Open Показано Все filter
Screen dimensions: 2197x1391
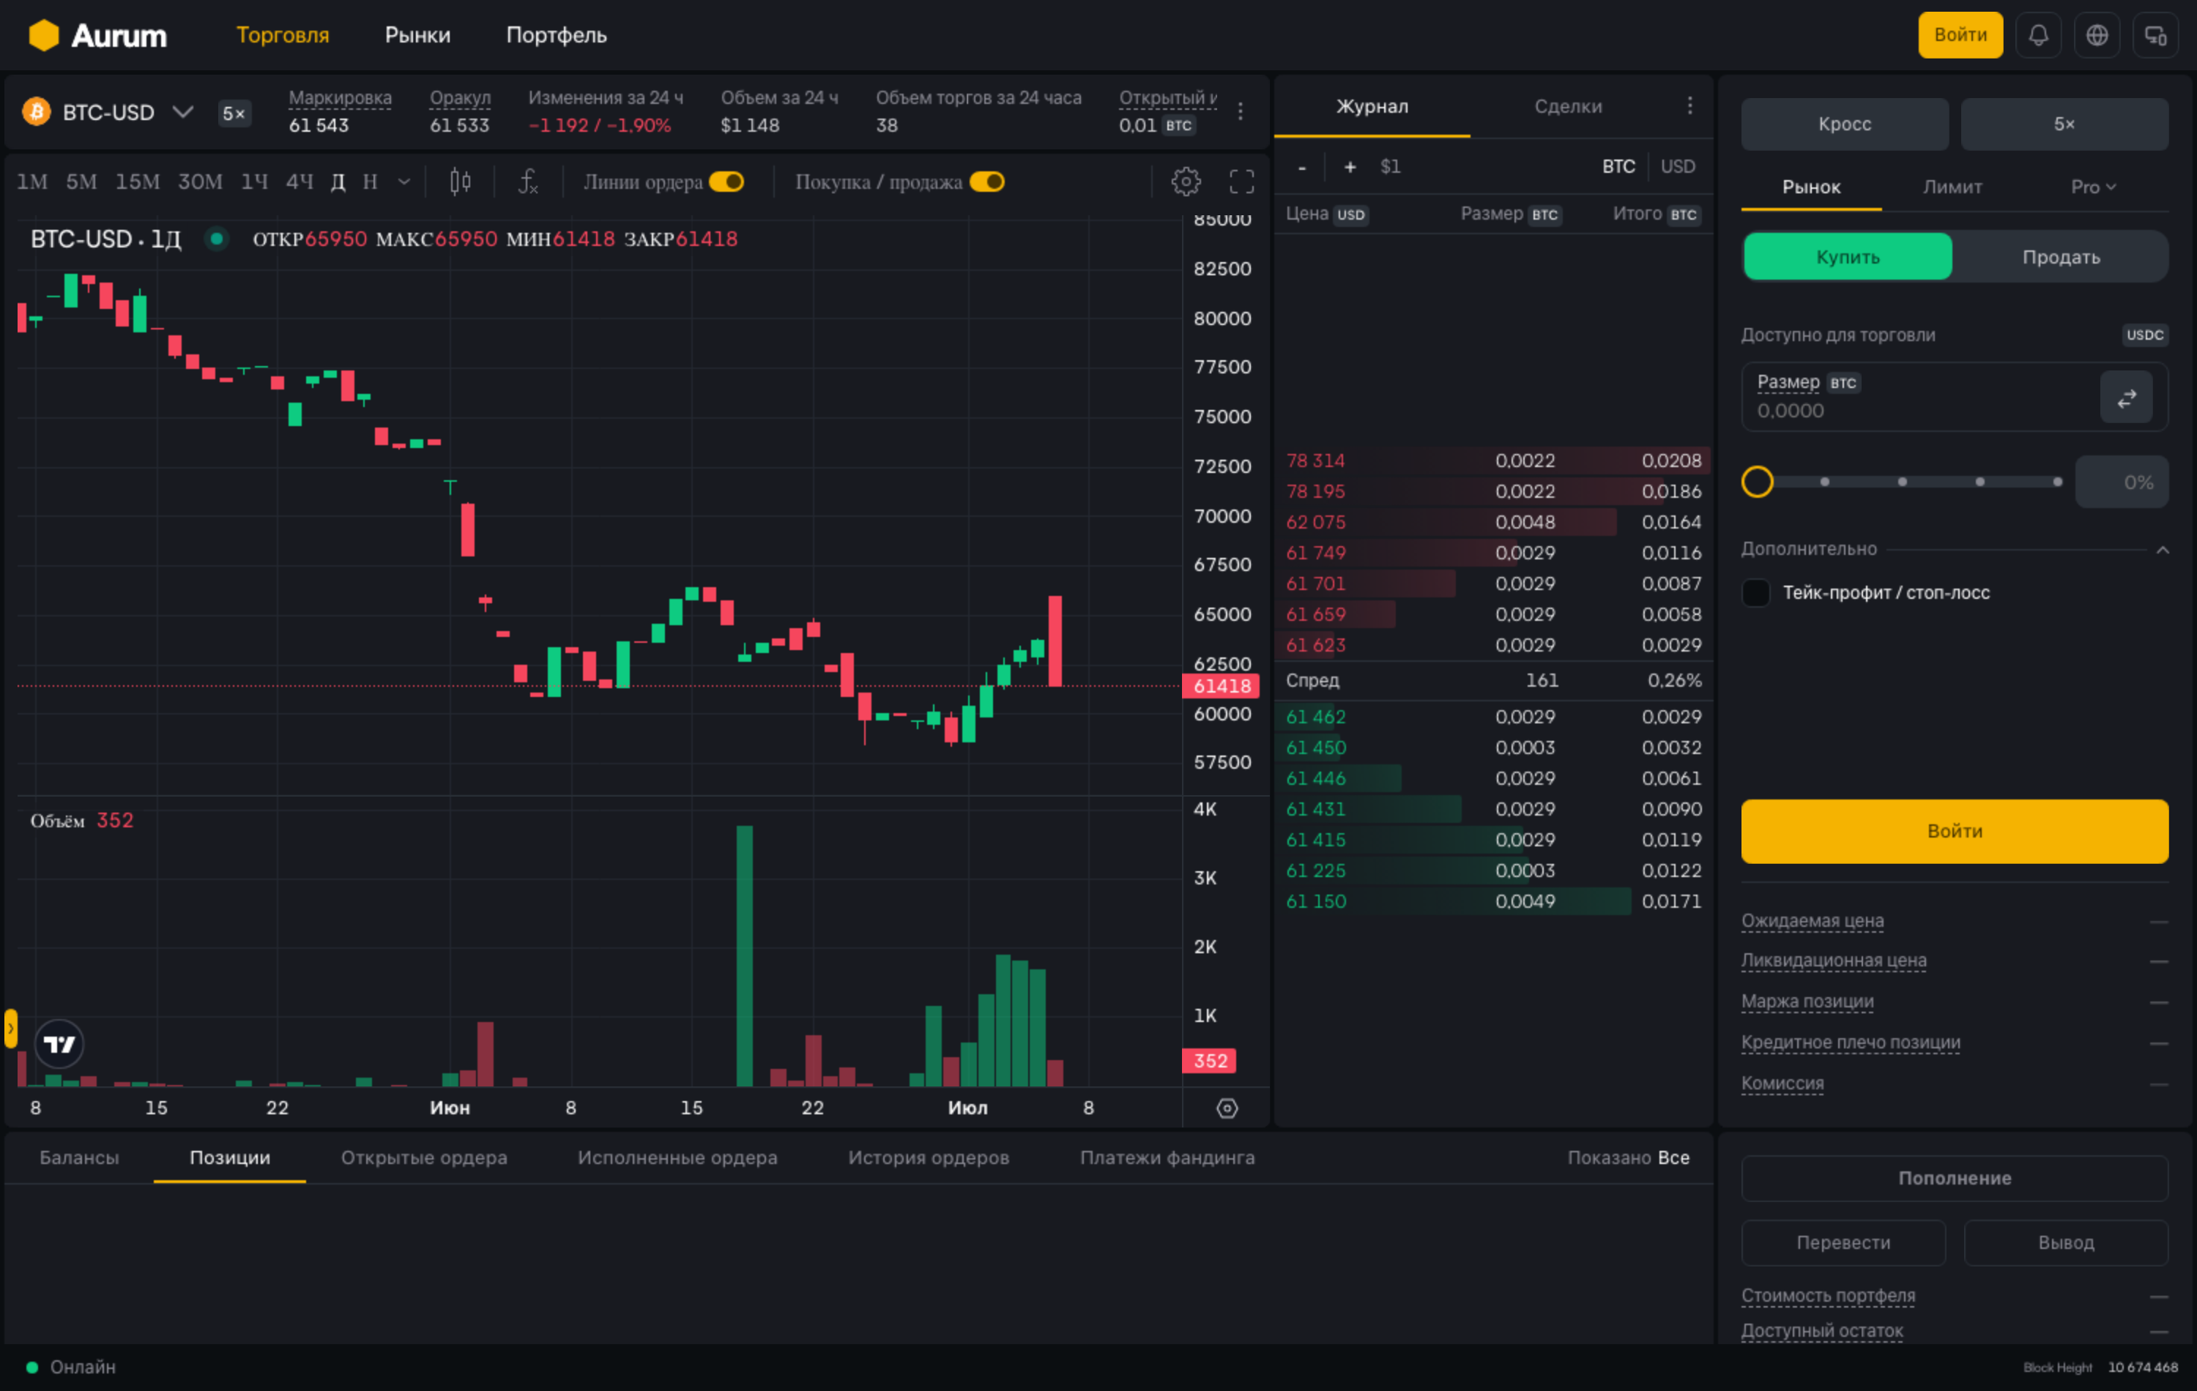[1628, 1157]
